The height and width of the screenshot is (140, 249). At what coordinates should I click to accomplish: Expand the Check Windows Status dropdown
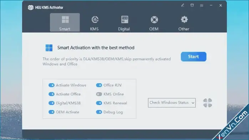[x=172, y=102]
